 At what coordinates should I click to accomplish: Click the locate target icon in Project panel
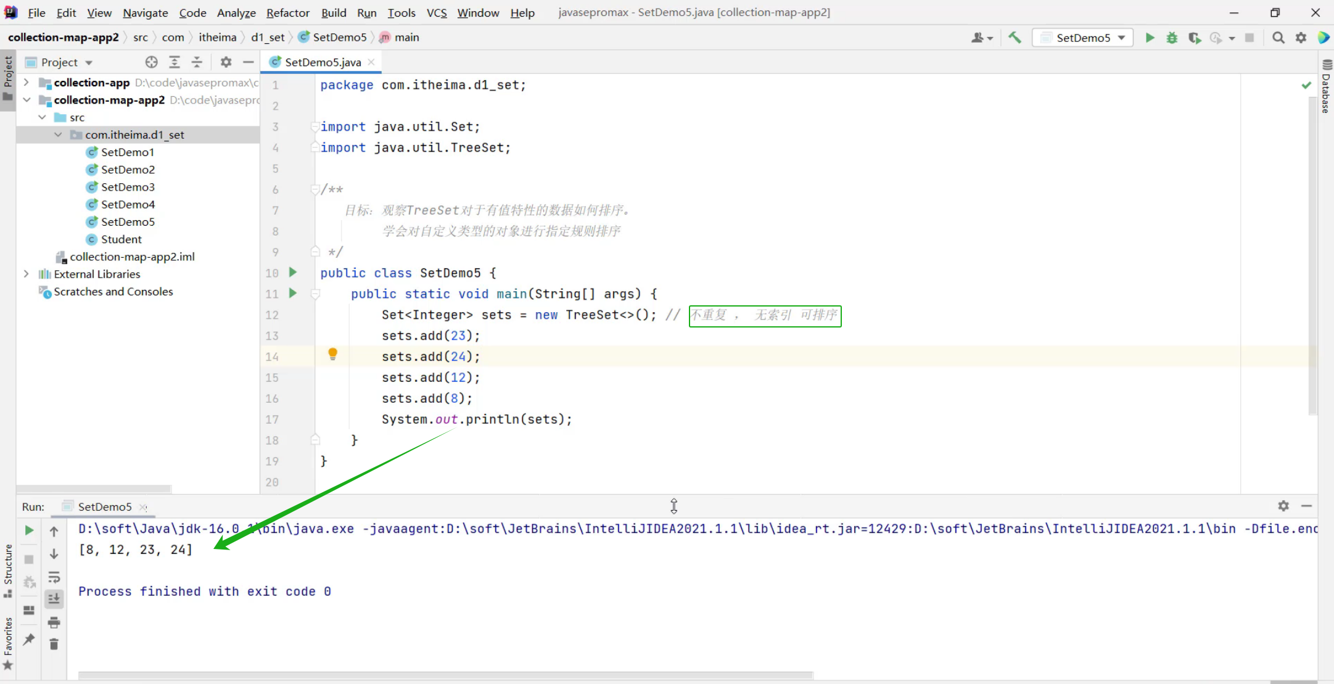click(x=152, y=62)
